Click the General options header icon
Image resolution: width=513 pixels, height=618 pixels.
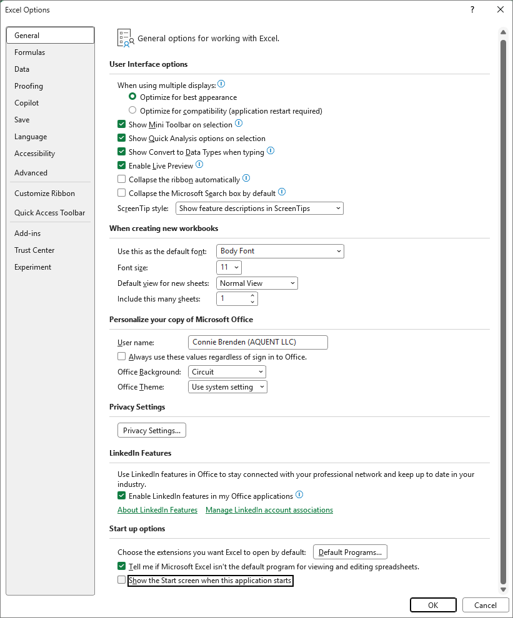126,38
